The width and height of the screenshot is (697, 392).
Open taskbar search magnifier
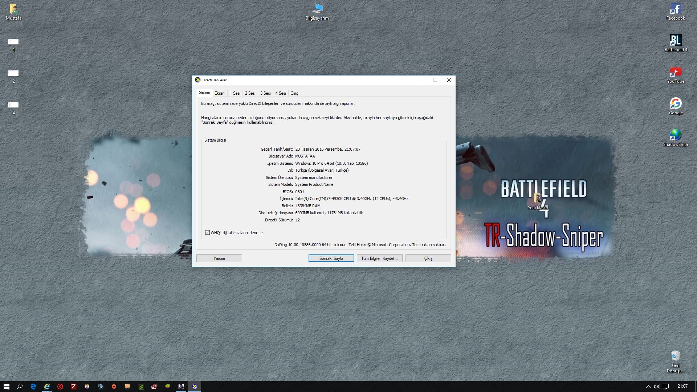pyautogui.click(x=20, y=387)
